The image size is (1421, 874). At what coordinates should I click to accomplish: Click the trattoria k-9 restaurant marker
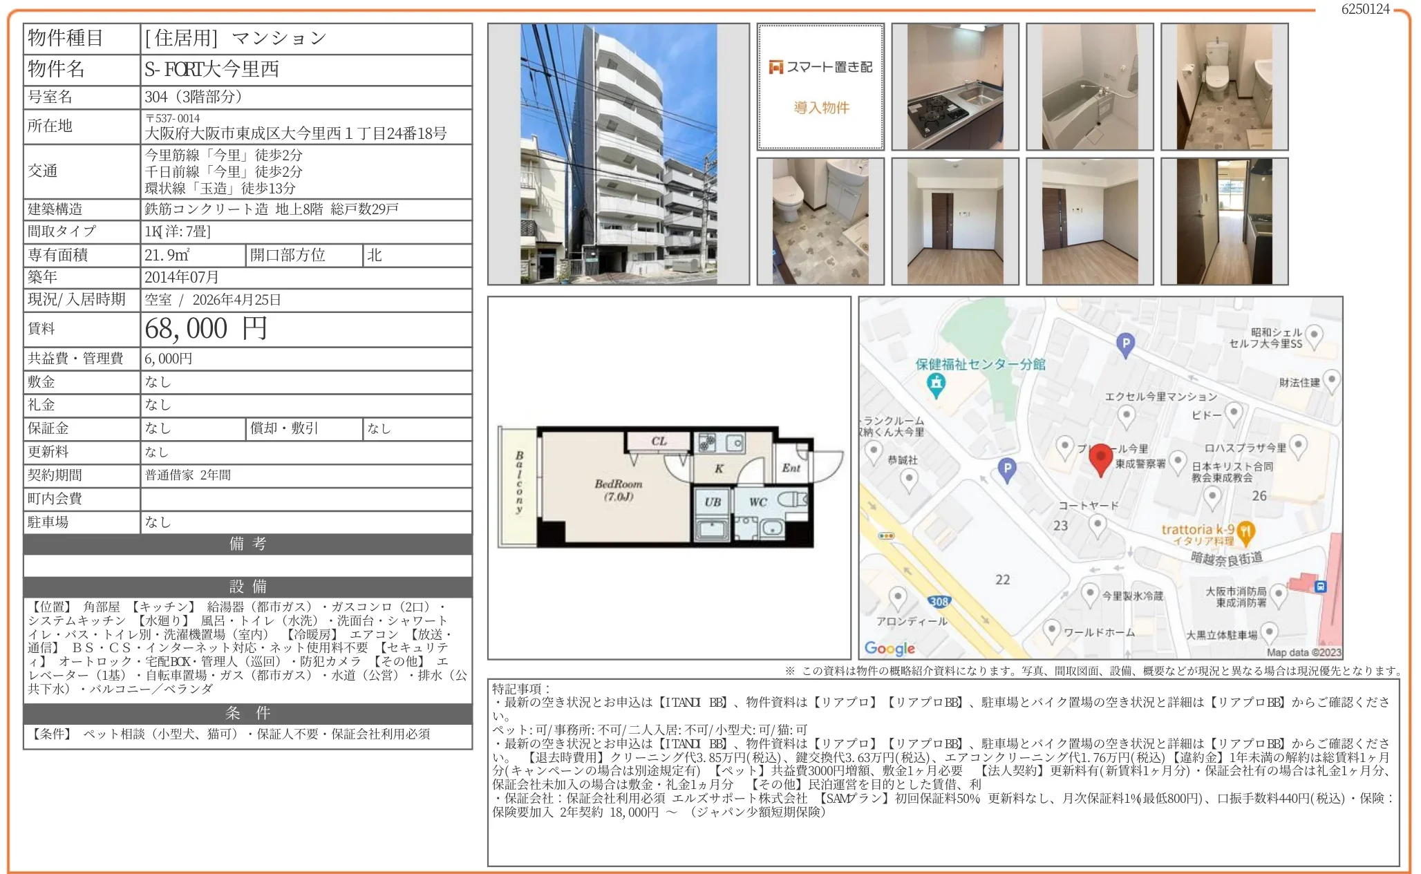pyautogui.click(x=1245, y=531)
